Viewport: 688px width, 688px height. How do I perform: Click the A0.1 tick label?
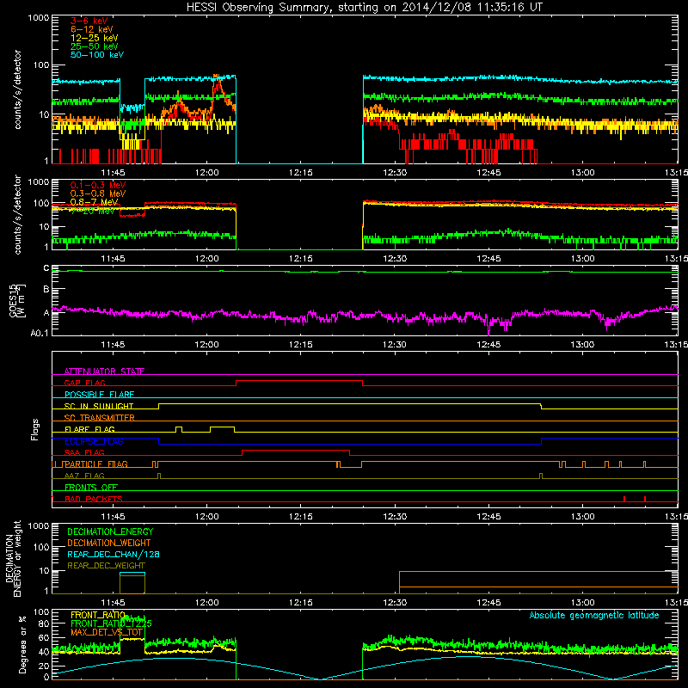(40, 333)
